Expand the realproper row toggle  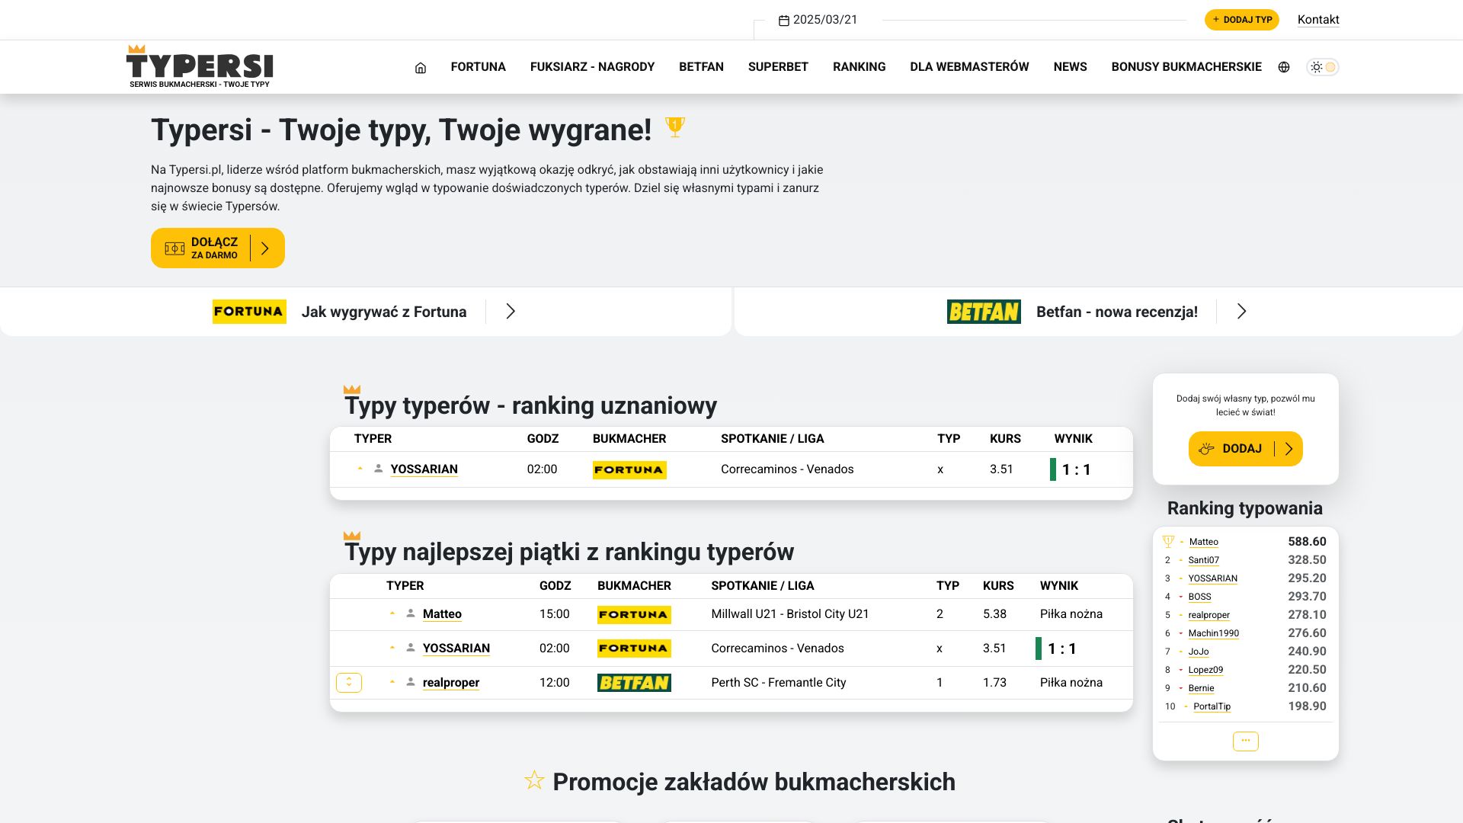coord(349,683)
